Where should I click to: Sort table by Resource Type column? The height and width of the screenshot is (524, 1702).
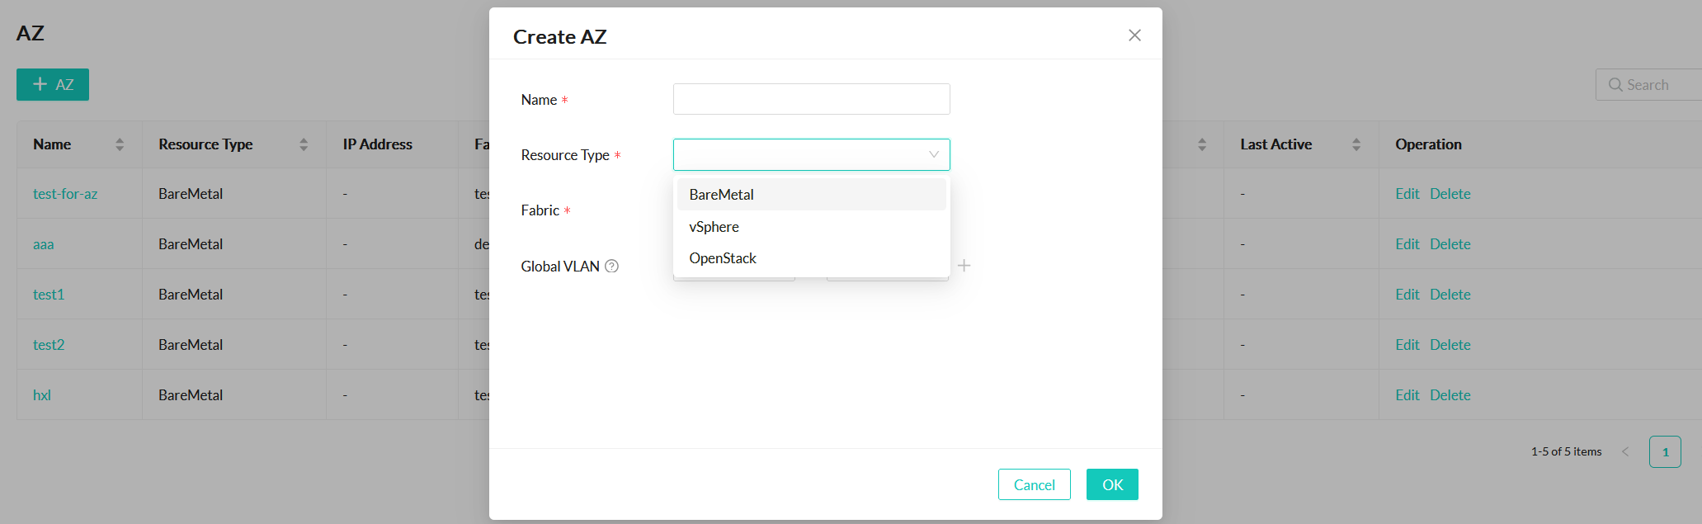click(304, 144)
